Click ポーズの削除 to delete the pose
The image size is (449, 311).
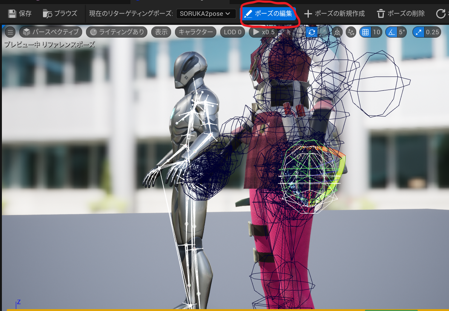click(401, 14)
